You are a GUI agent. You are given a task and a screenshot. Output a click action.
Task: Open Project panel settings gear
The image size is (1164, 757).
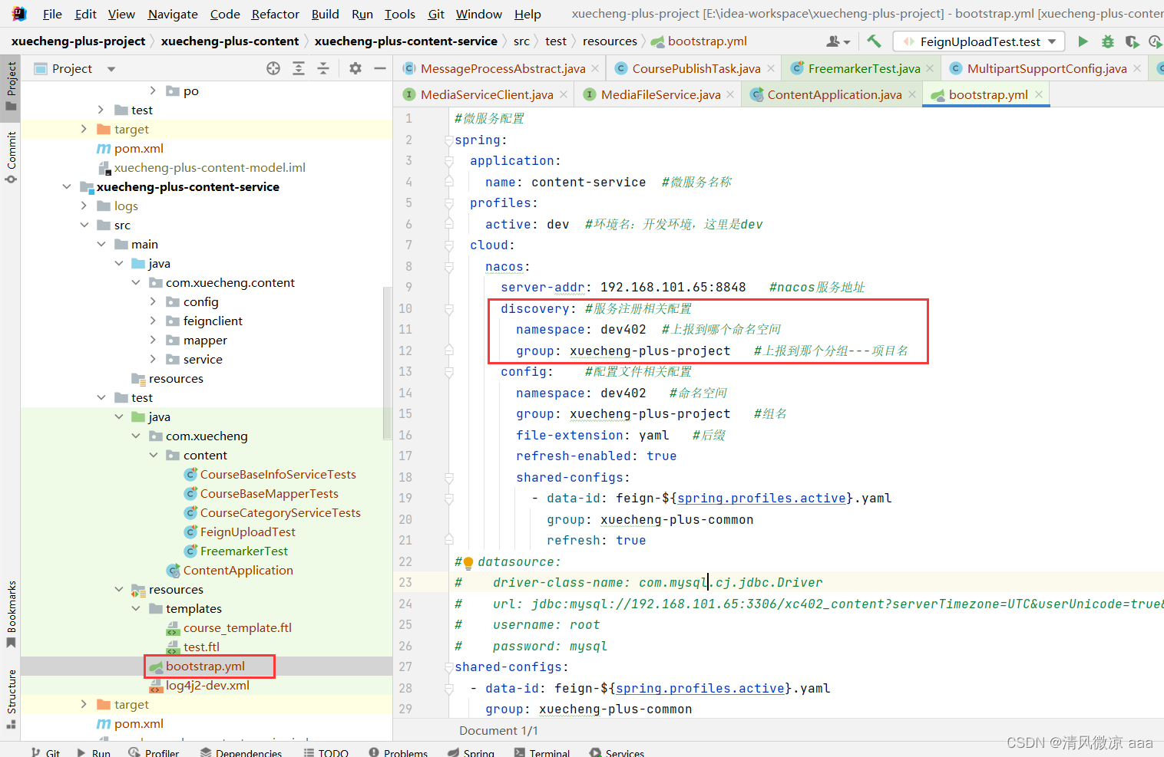click(355, 68)
